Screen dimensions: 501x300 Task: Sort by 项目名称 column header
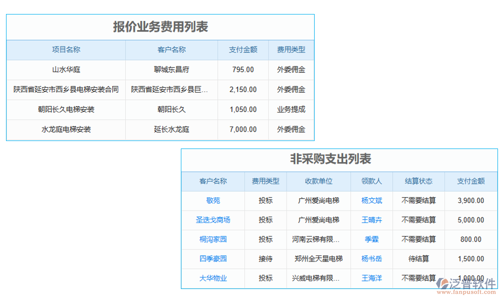(x=65, y=49)
